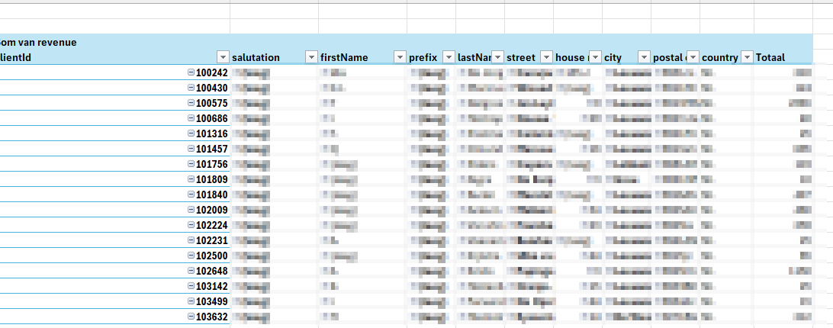Collapse row group for client 100575

click(x=191, y=103)
